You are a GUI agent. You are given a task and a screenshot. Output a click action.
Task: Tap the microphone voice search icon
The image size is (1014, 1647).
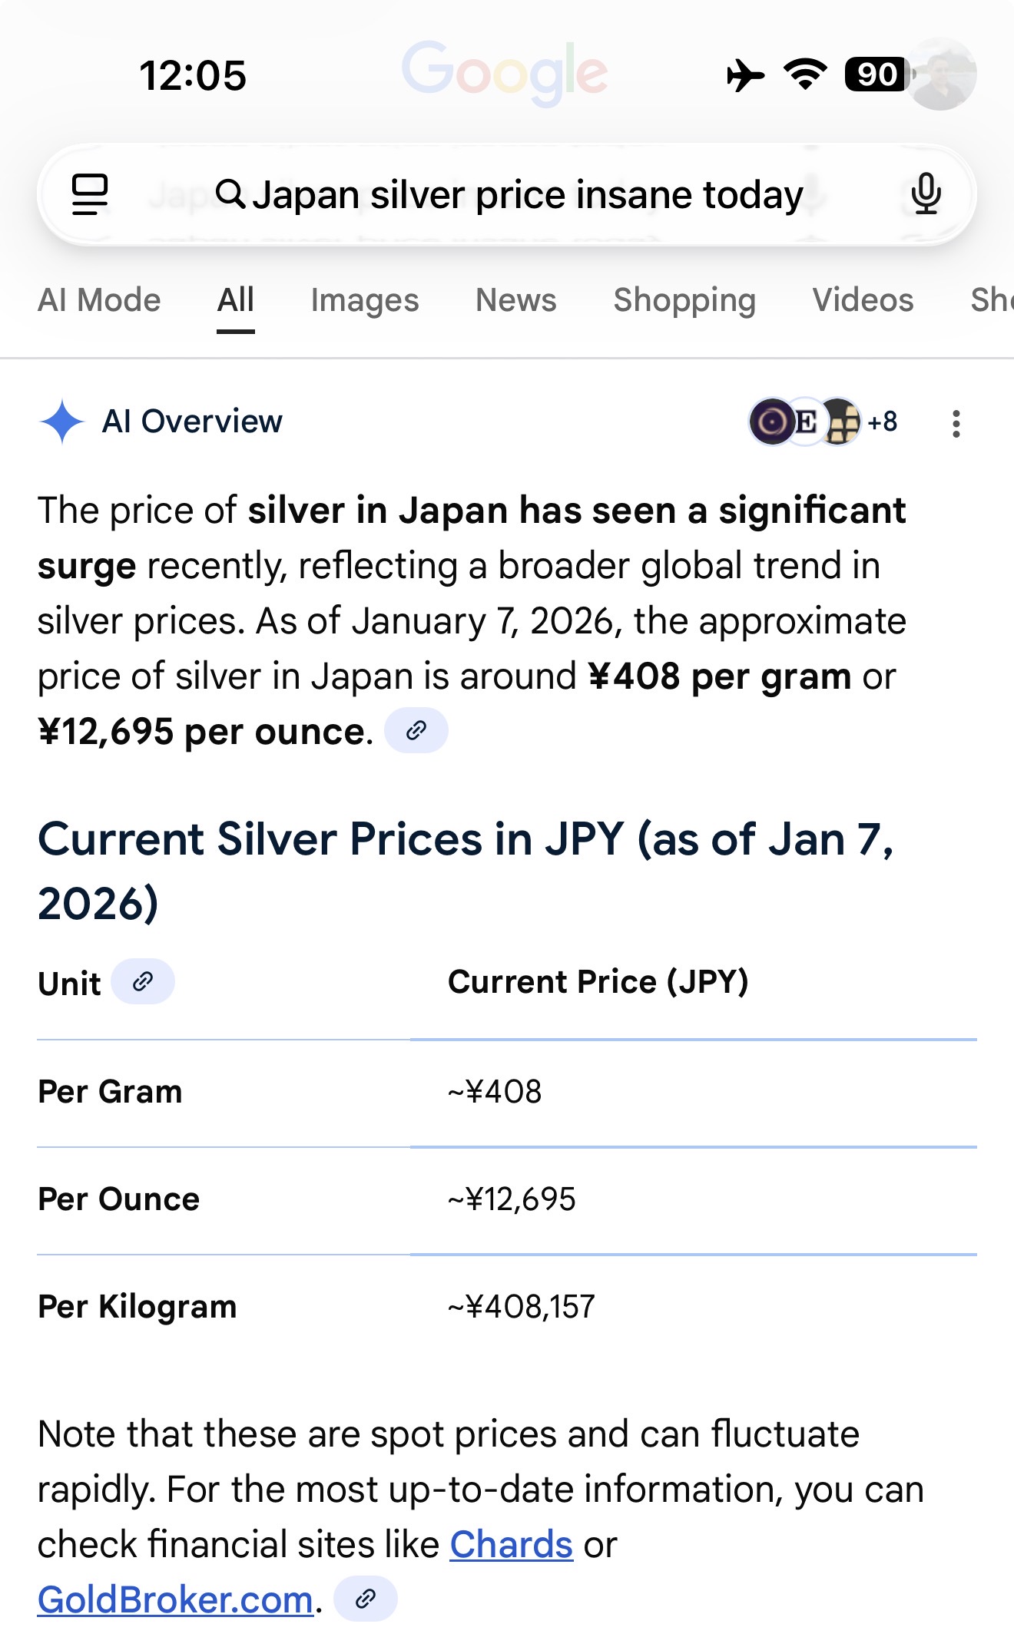pyautogui.click(x=926, y=193)
